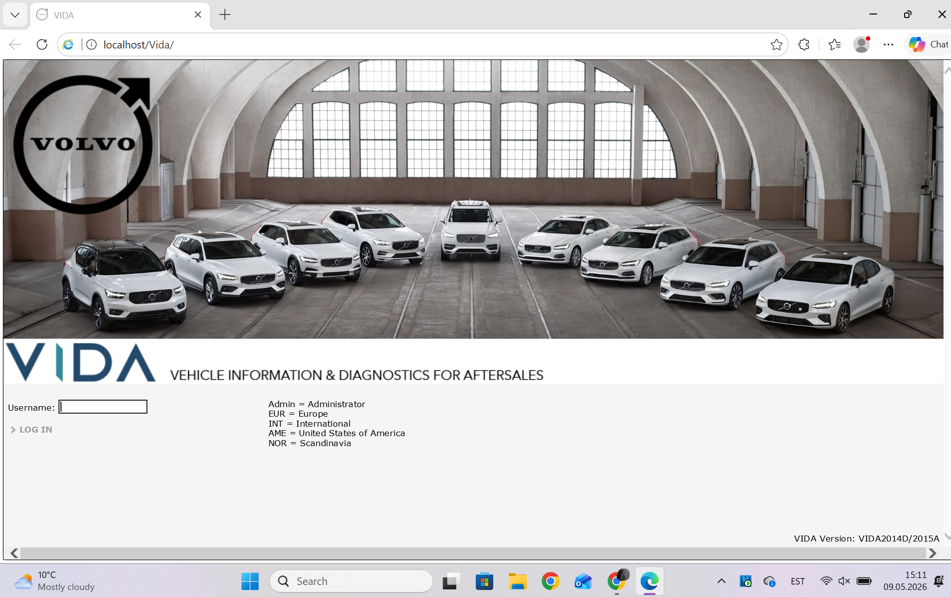Click the VIDA logo
951x597 pixels.
point(80,362)
